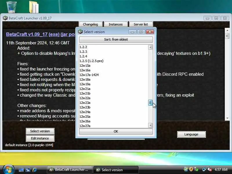Select version 1.2.5 (1.2.5-pre)
232x174 pixels.
click(x=114, y=61)
